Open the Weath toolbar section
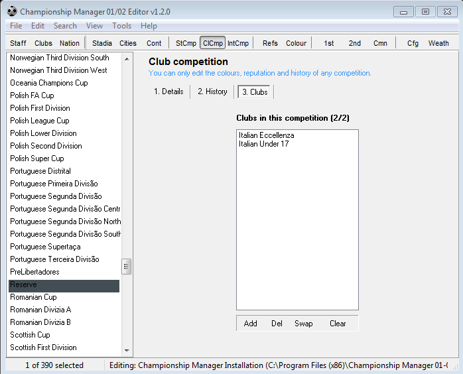 438,43
